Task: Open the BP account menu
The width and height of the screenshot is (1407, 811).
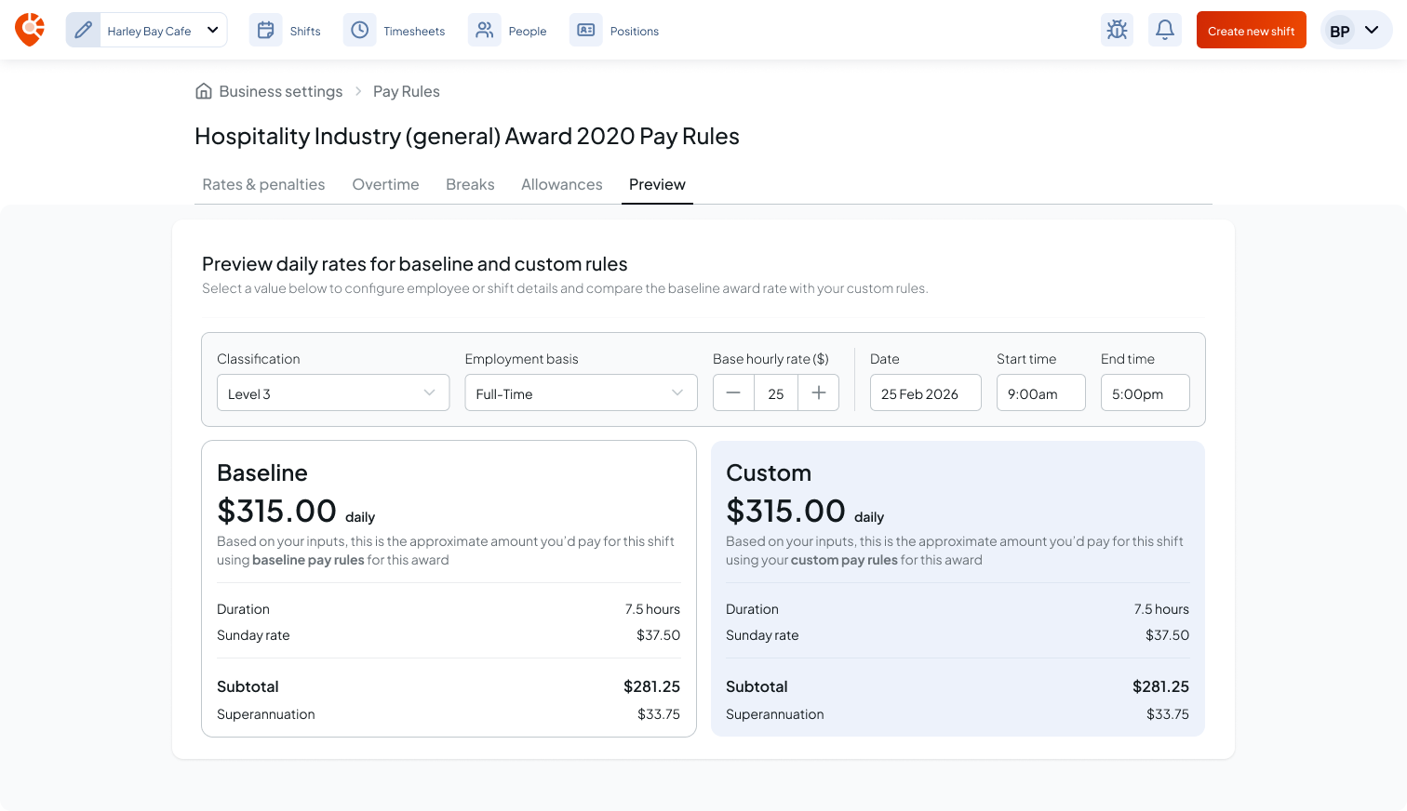Action: point(1356,30)
